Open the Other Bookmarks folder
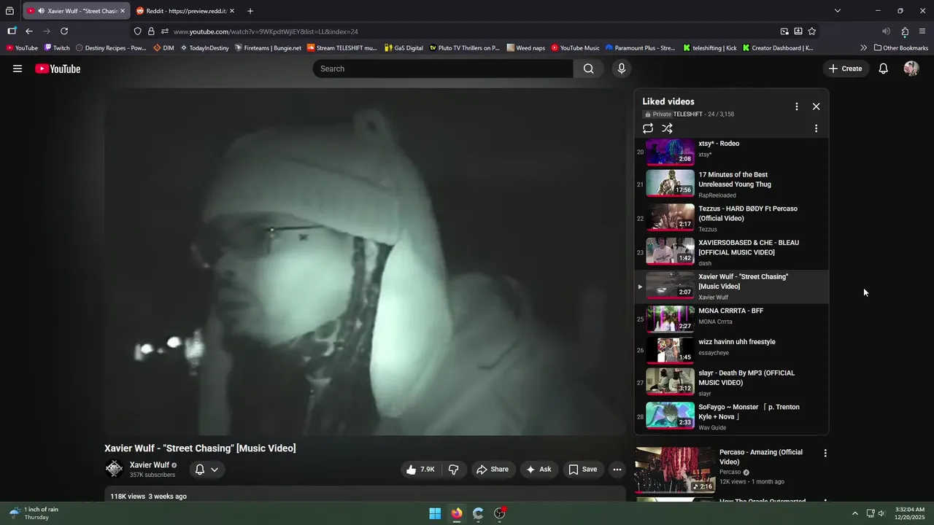This screenshot has height=525, width=934. [x=901, y=48]
